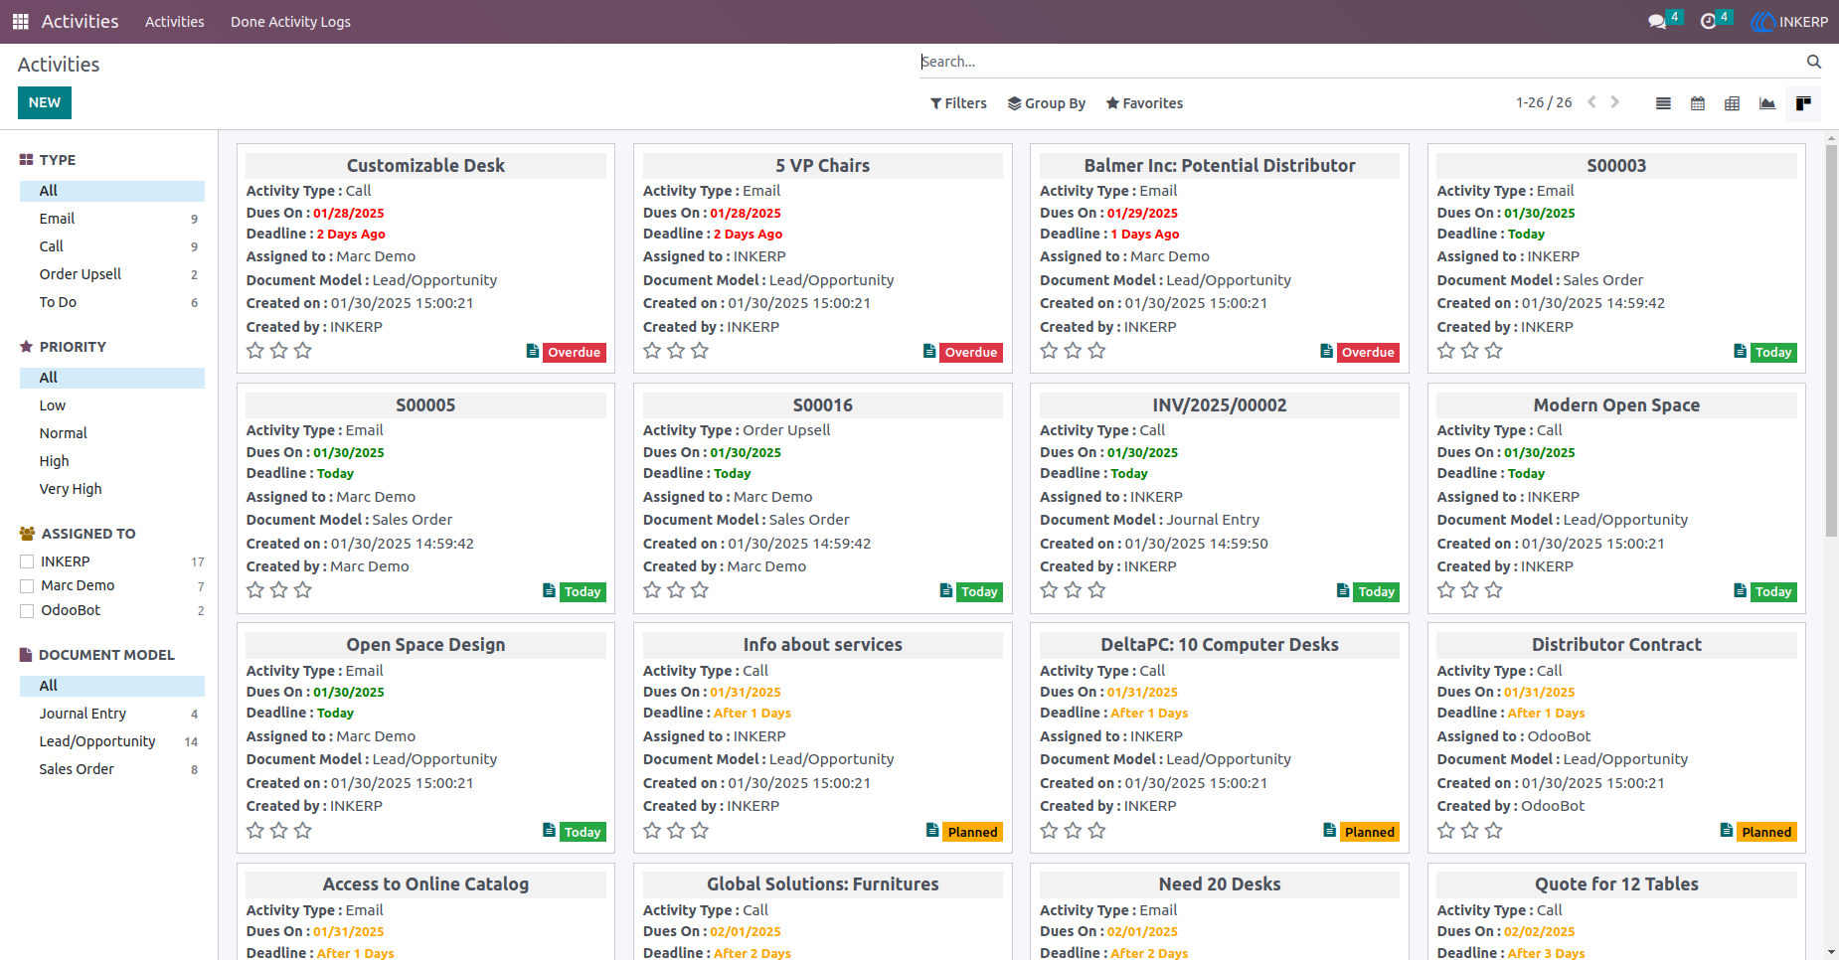
Task: Set first priority star on S00003 card
Action: pos(1446,351)
